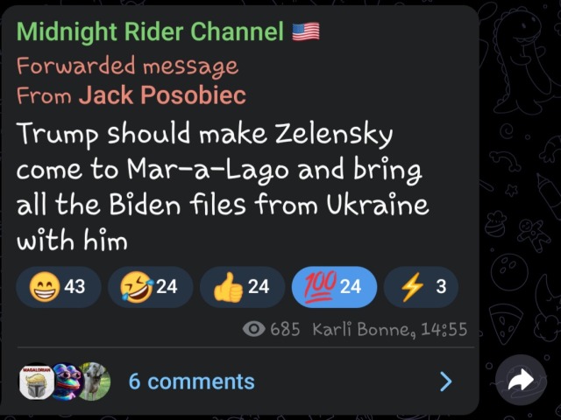The height and width of the screenshot is (420, 561).
Task: Remove the selected 100 emoji reaction
Action: coord(334,287)
